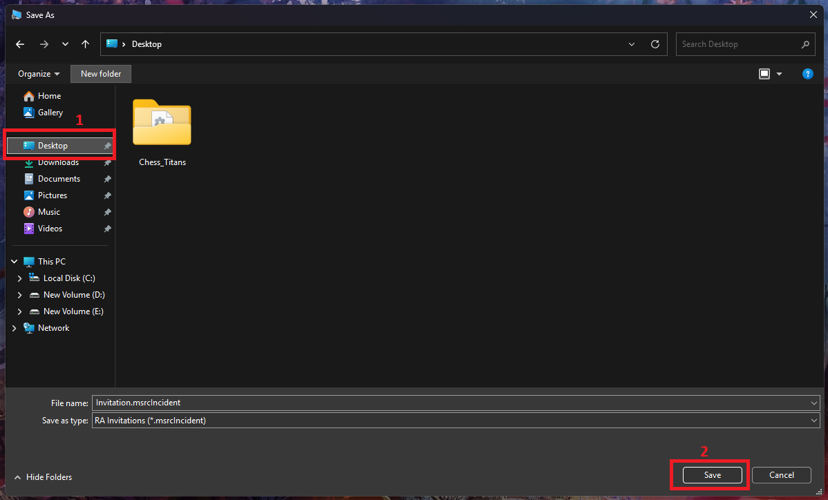Go up one folder level arrow
This screenshot has width=828, height=500.
85,44
